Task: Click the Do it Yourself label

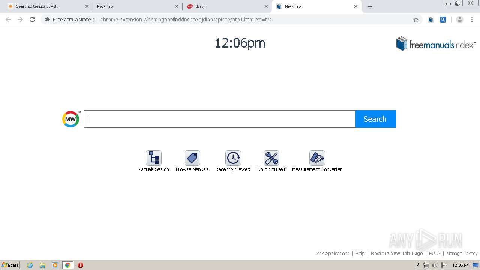Action: tap(271, 169)
